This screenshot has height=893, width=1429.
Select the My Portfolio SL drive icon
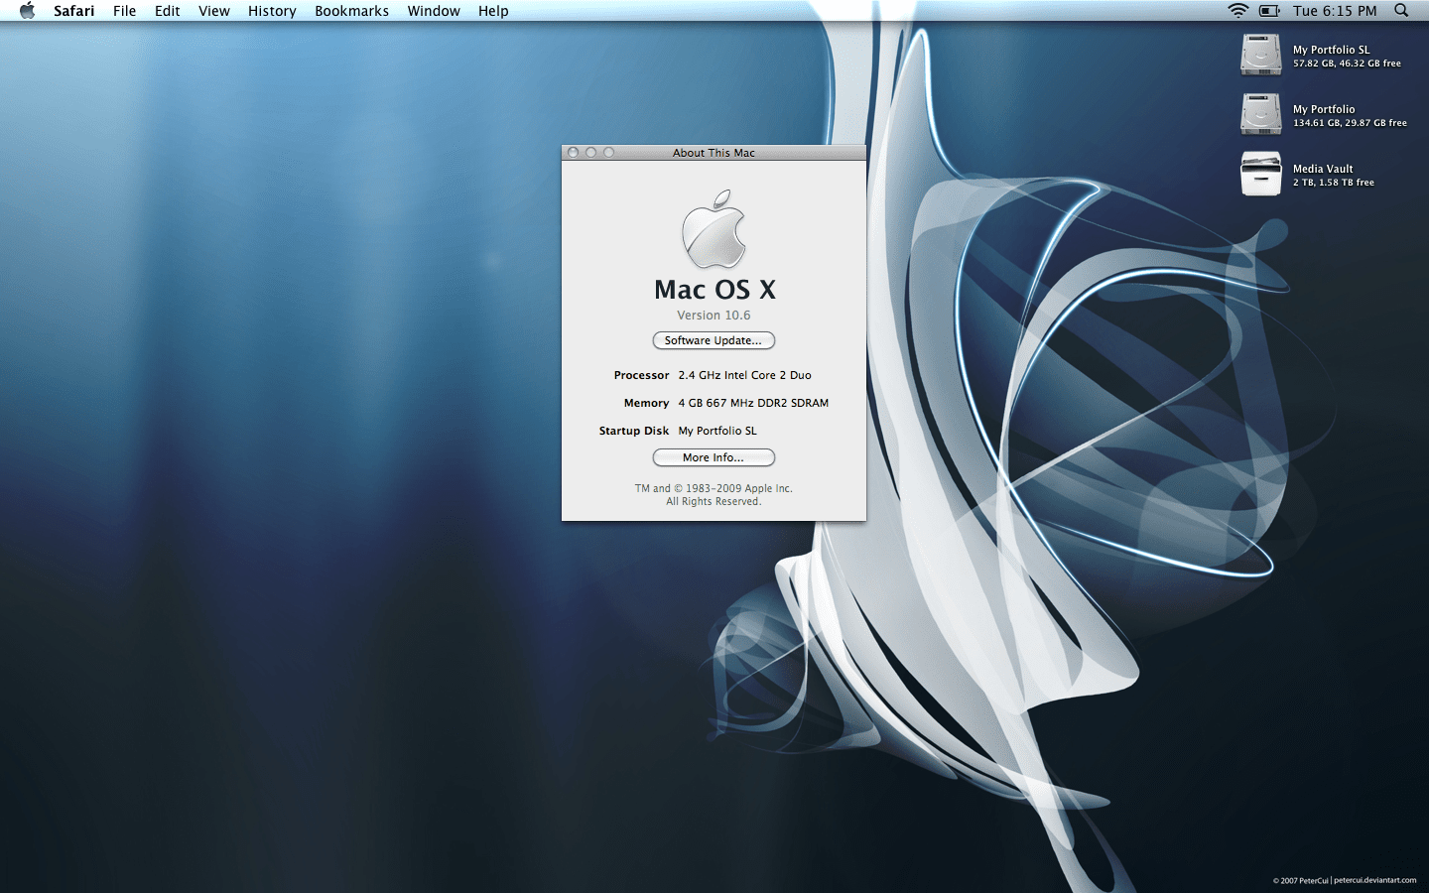(x=1260, y=56)
